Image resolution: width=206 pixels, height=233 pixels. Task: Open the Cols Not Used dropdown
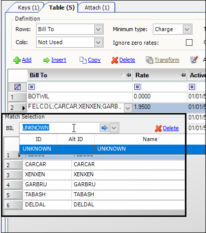point(98,42)
